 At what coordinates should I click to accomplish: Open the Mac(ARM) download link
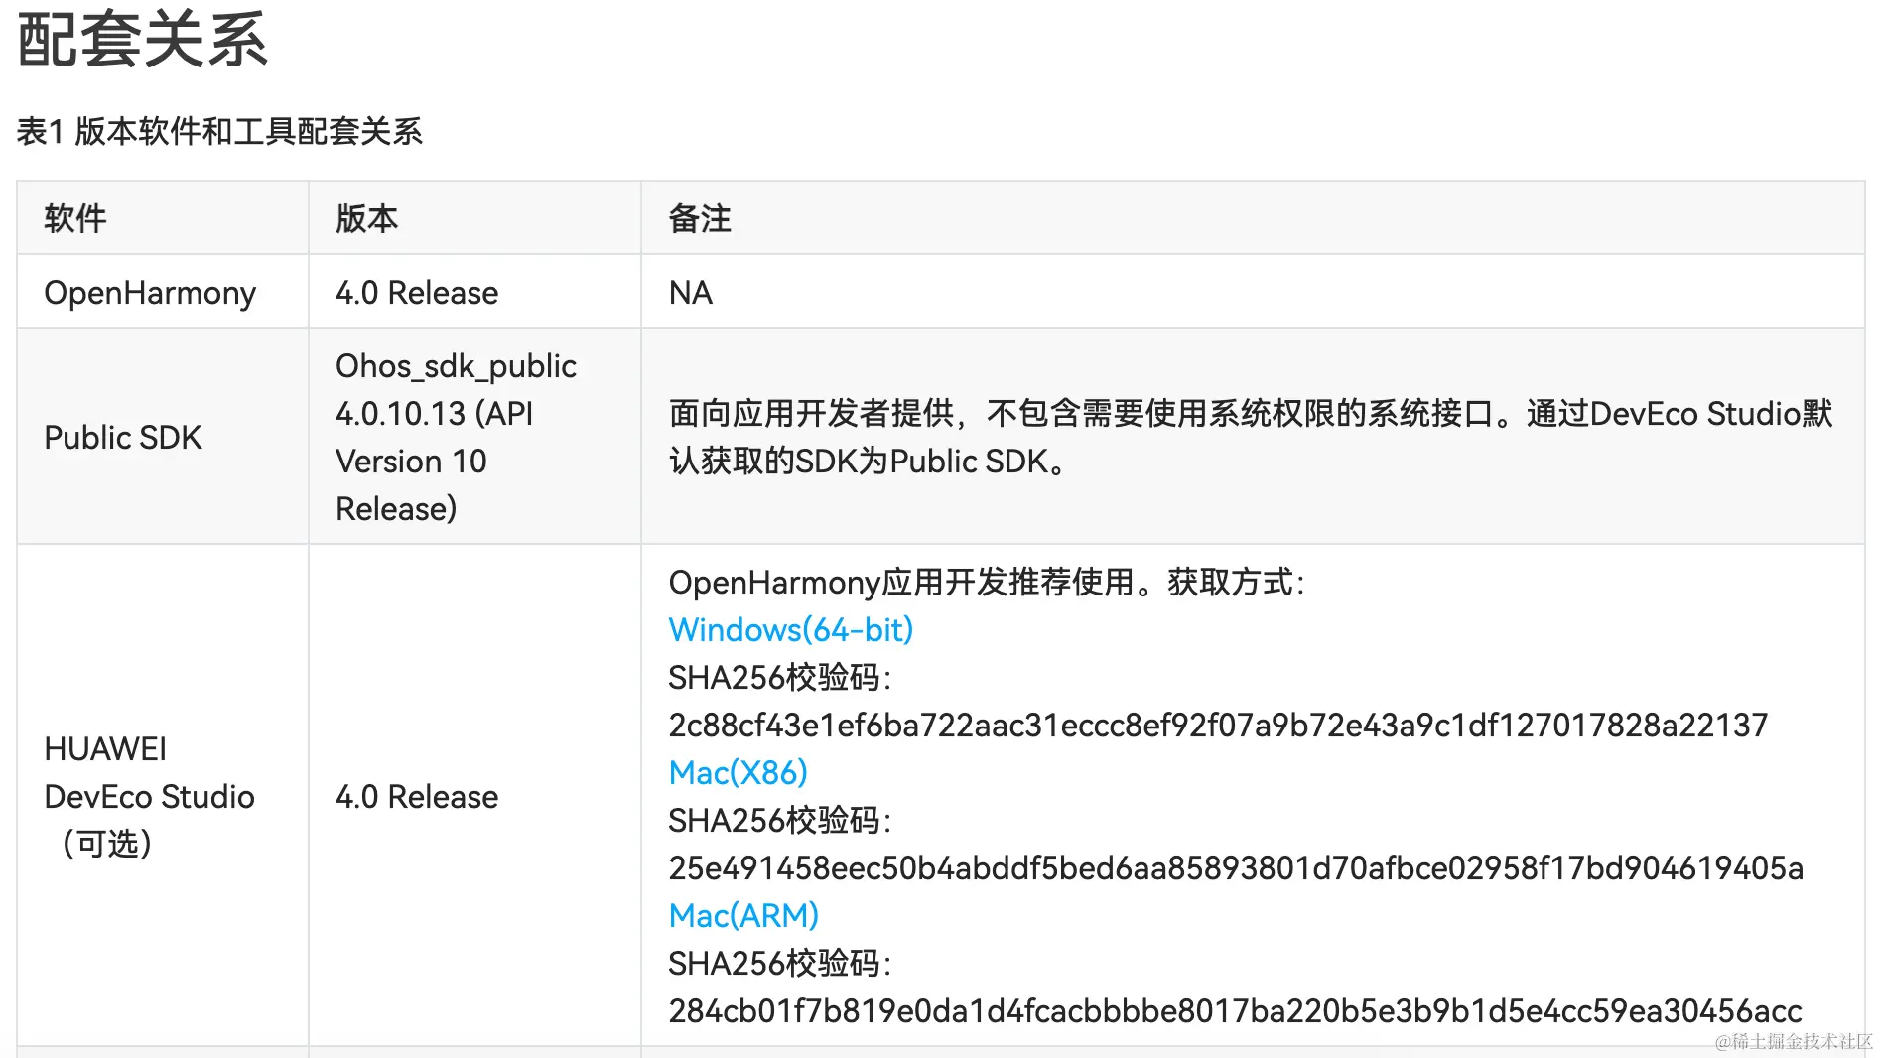[743, 915]
